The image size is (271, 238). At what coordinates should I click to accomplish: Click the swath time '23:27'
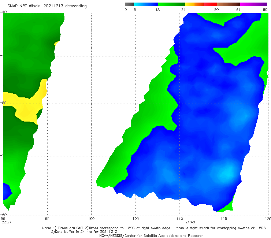(7, 222)
